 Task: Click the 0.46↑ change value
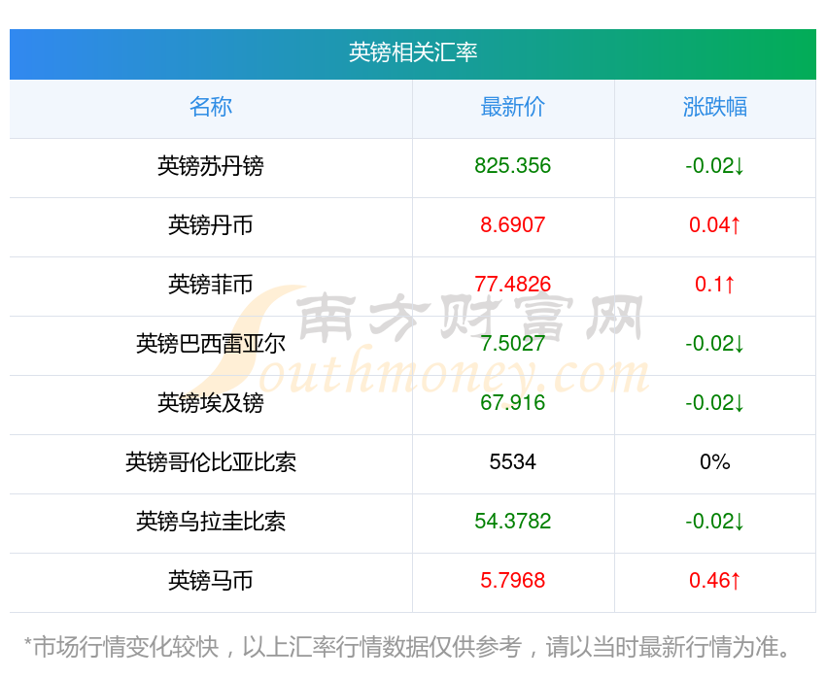click(x=715, y=581)
